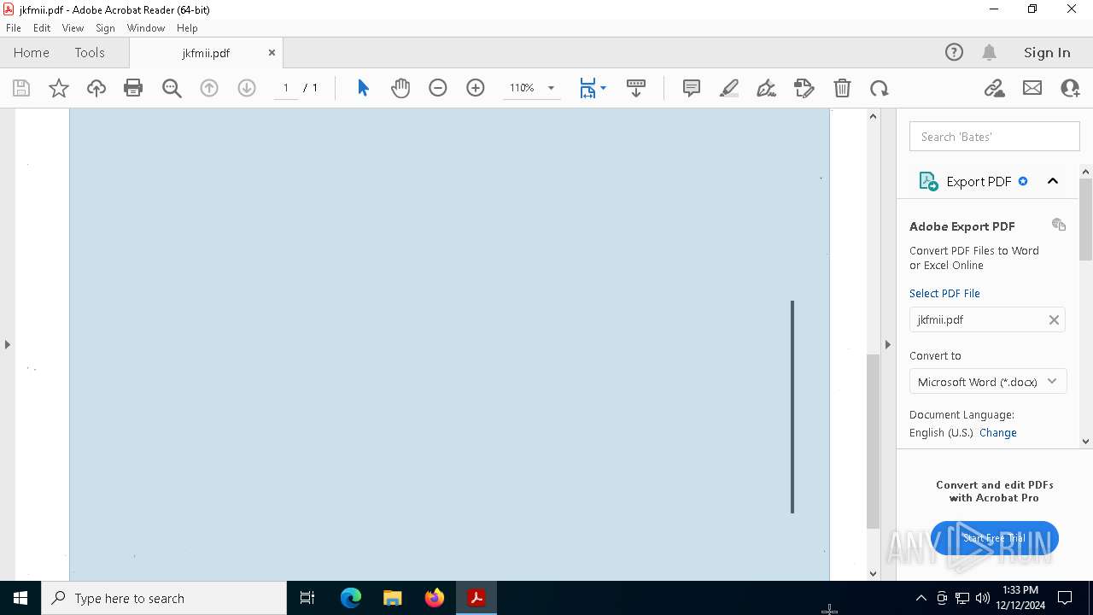This screenshot has width=1093, height=615.
Task: Upload file to cloud icon
Action: [96, 88]
